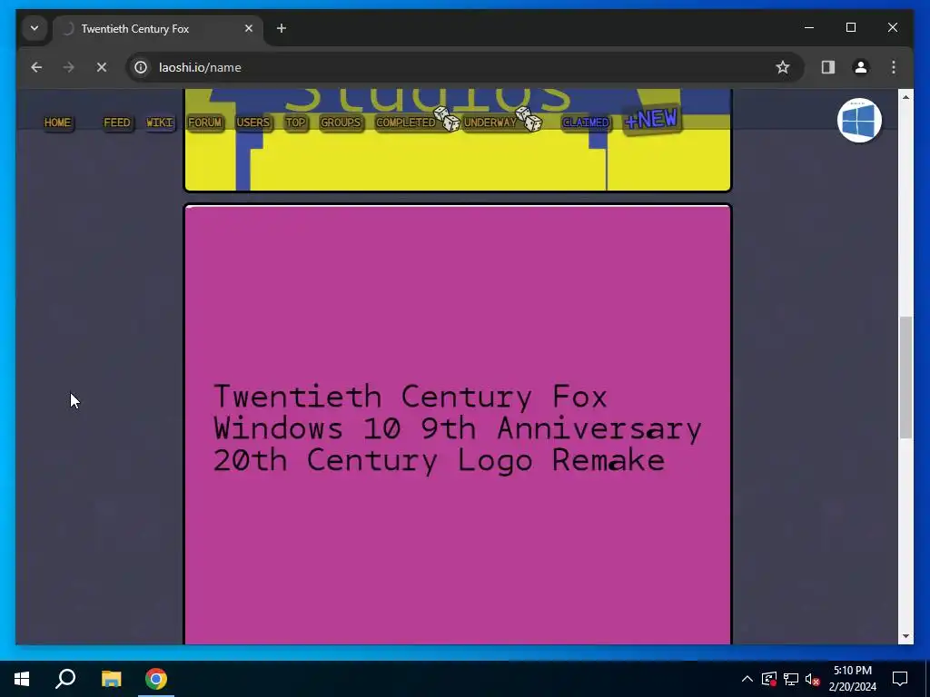Click '20th Century Logo Remake' text
Screen dimensions: 930x697
[x=439, y=460]
